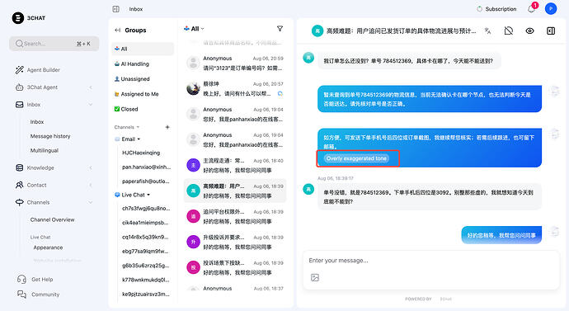
Task: Click the Overly exaggerated tone tag
Action: click(356, 158)
